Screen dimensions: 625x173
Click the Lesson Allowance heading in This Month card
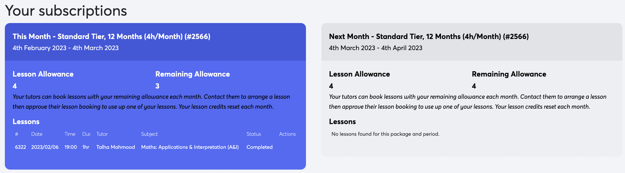click(43, 74)
